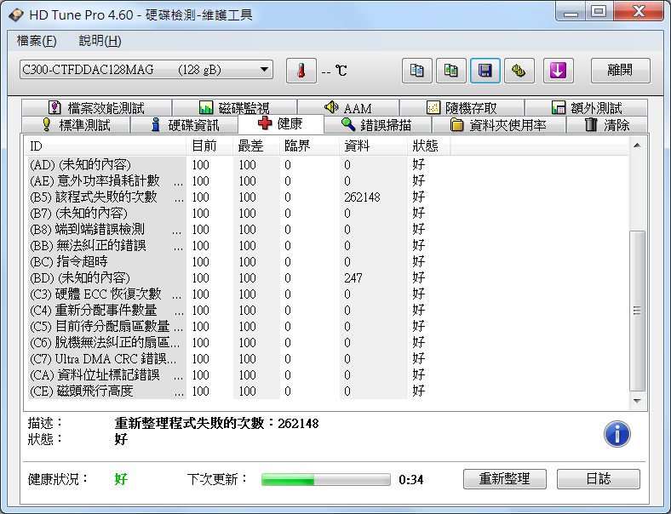671x514 pixels.
Task: Click the copy screenshot to clipboard icon
Action: 451,71
